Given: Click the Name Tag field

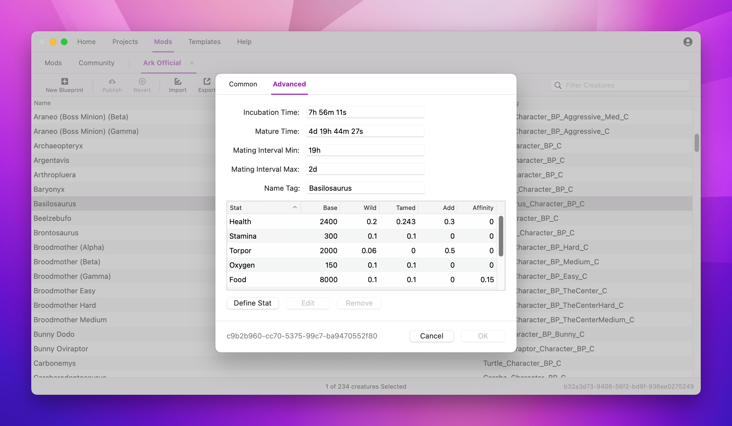Looking at the screenshot, I should coord(366,188).
